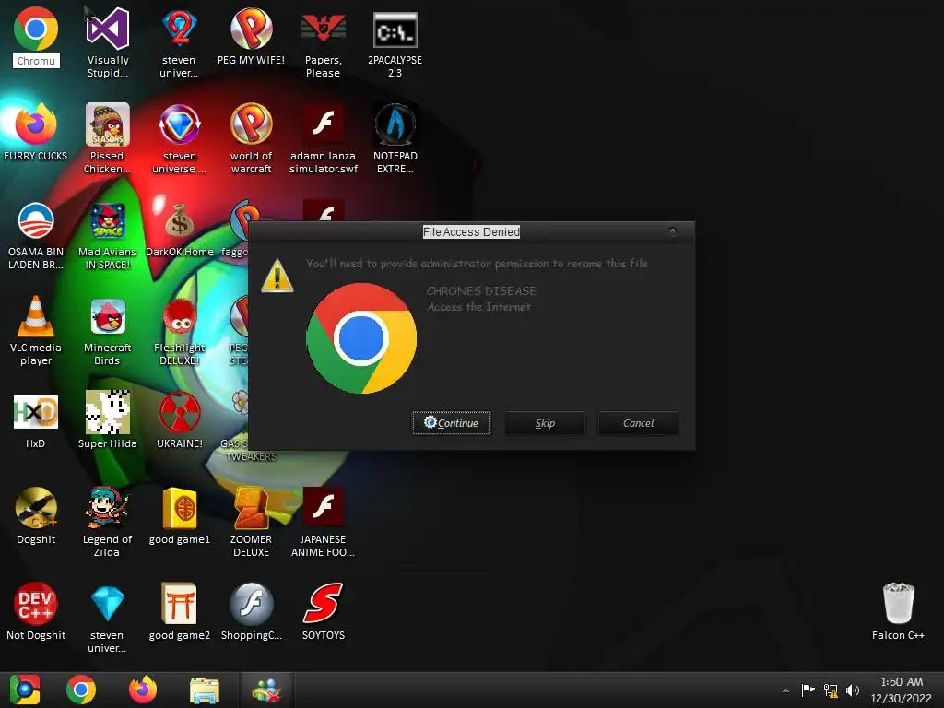Select the Obama logo desktop icon
This screenshot has height=708, width=944.
[x=36, y=220]
